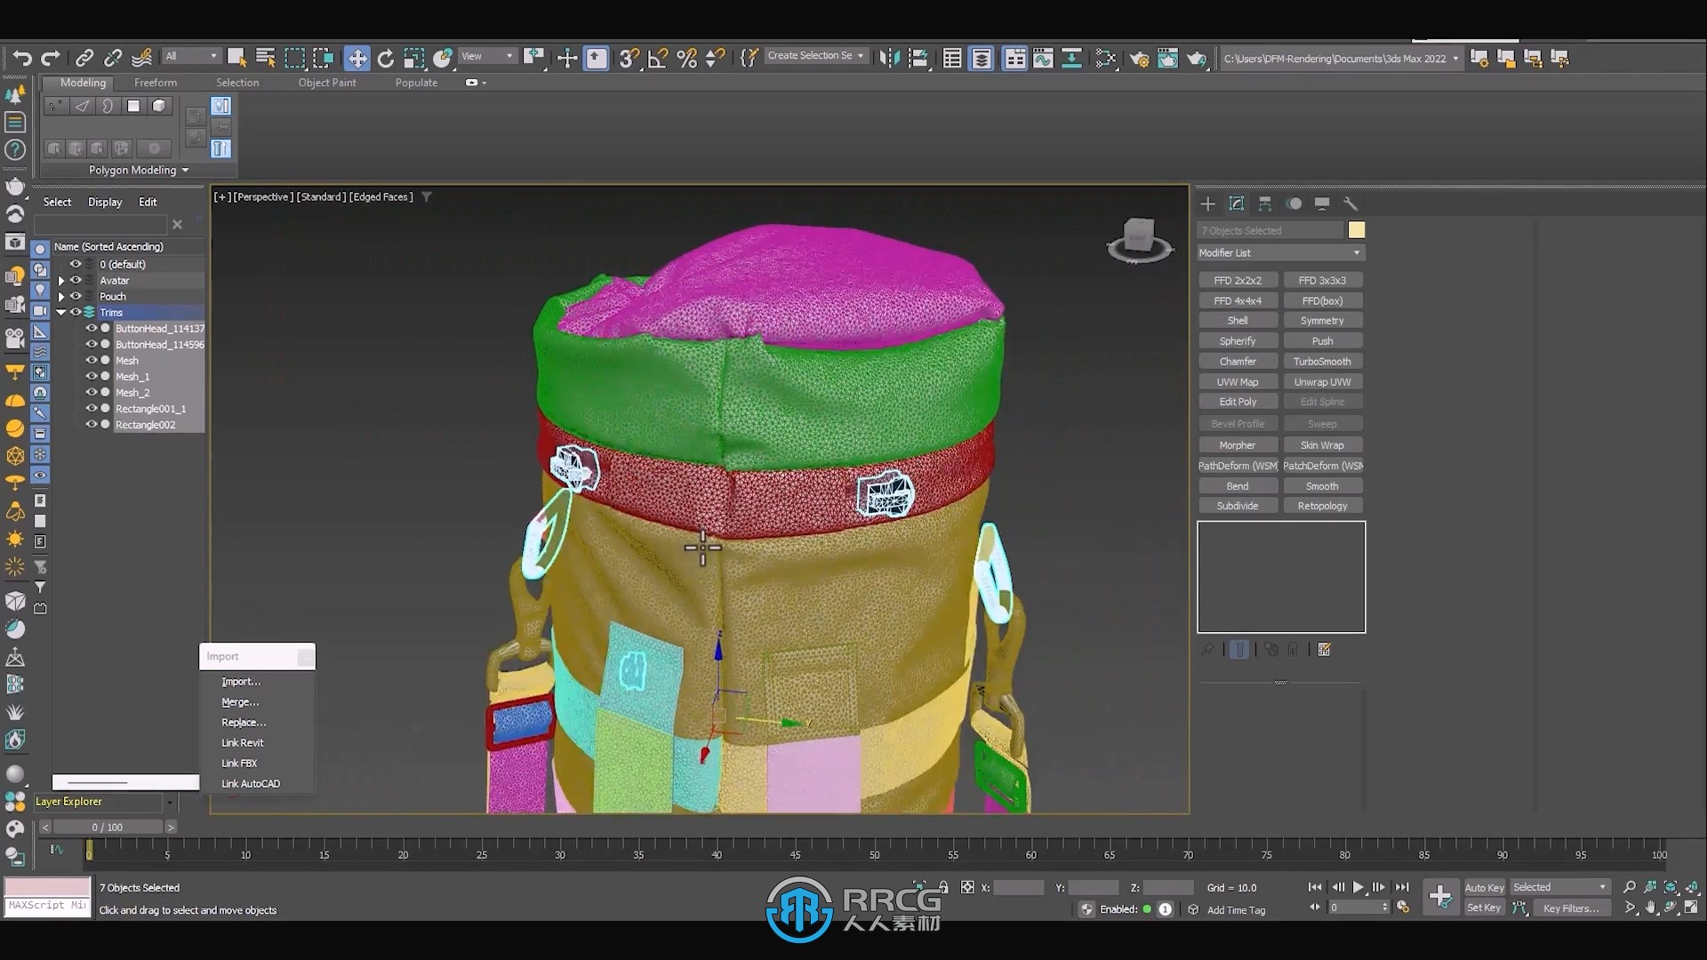
Task: Hide the Mesh_1 object
Action: click(x=91, y=376)
